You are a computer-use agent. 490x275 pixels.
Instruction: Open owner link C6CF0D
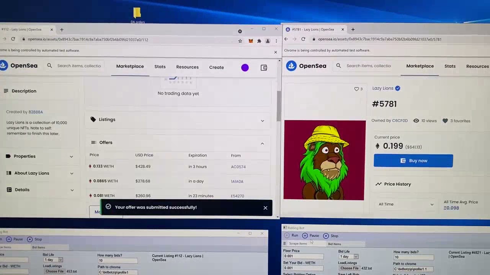tap(400, 121)
